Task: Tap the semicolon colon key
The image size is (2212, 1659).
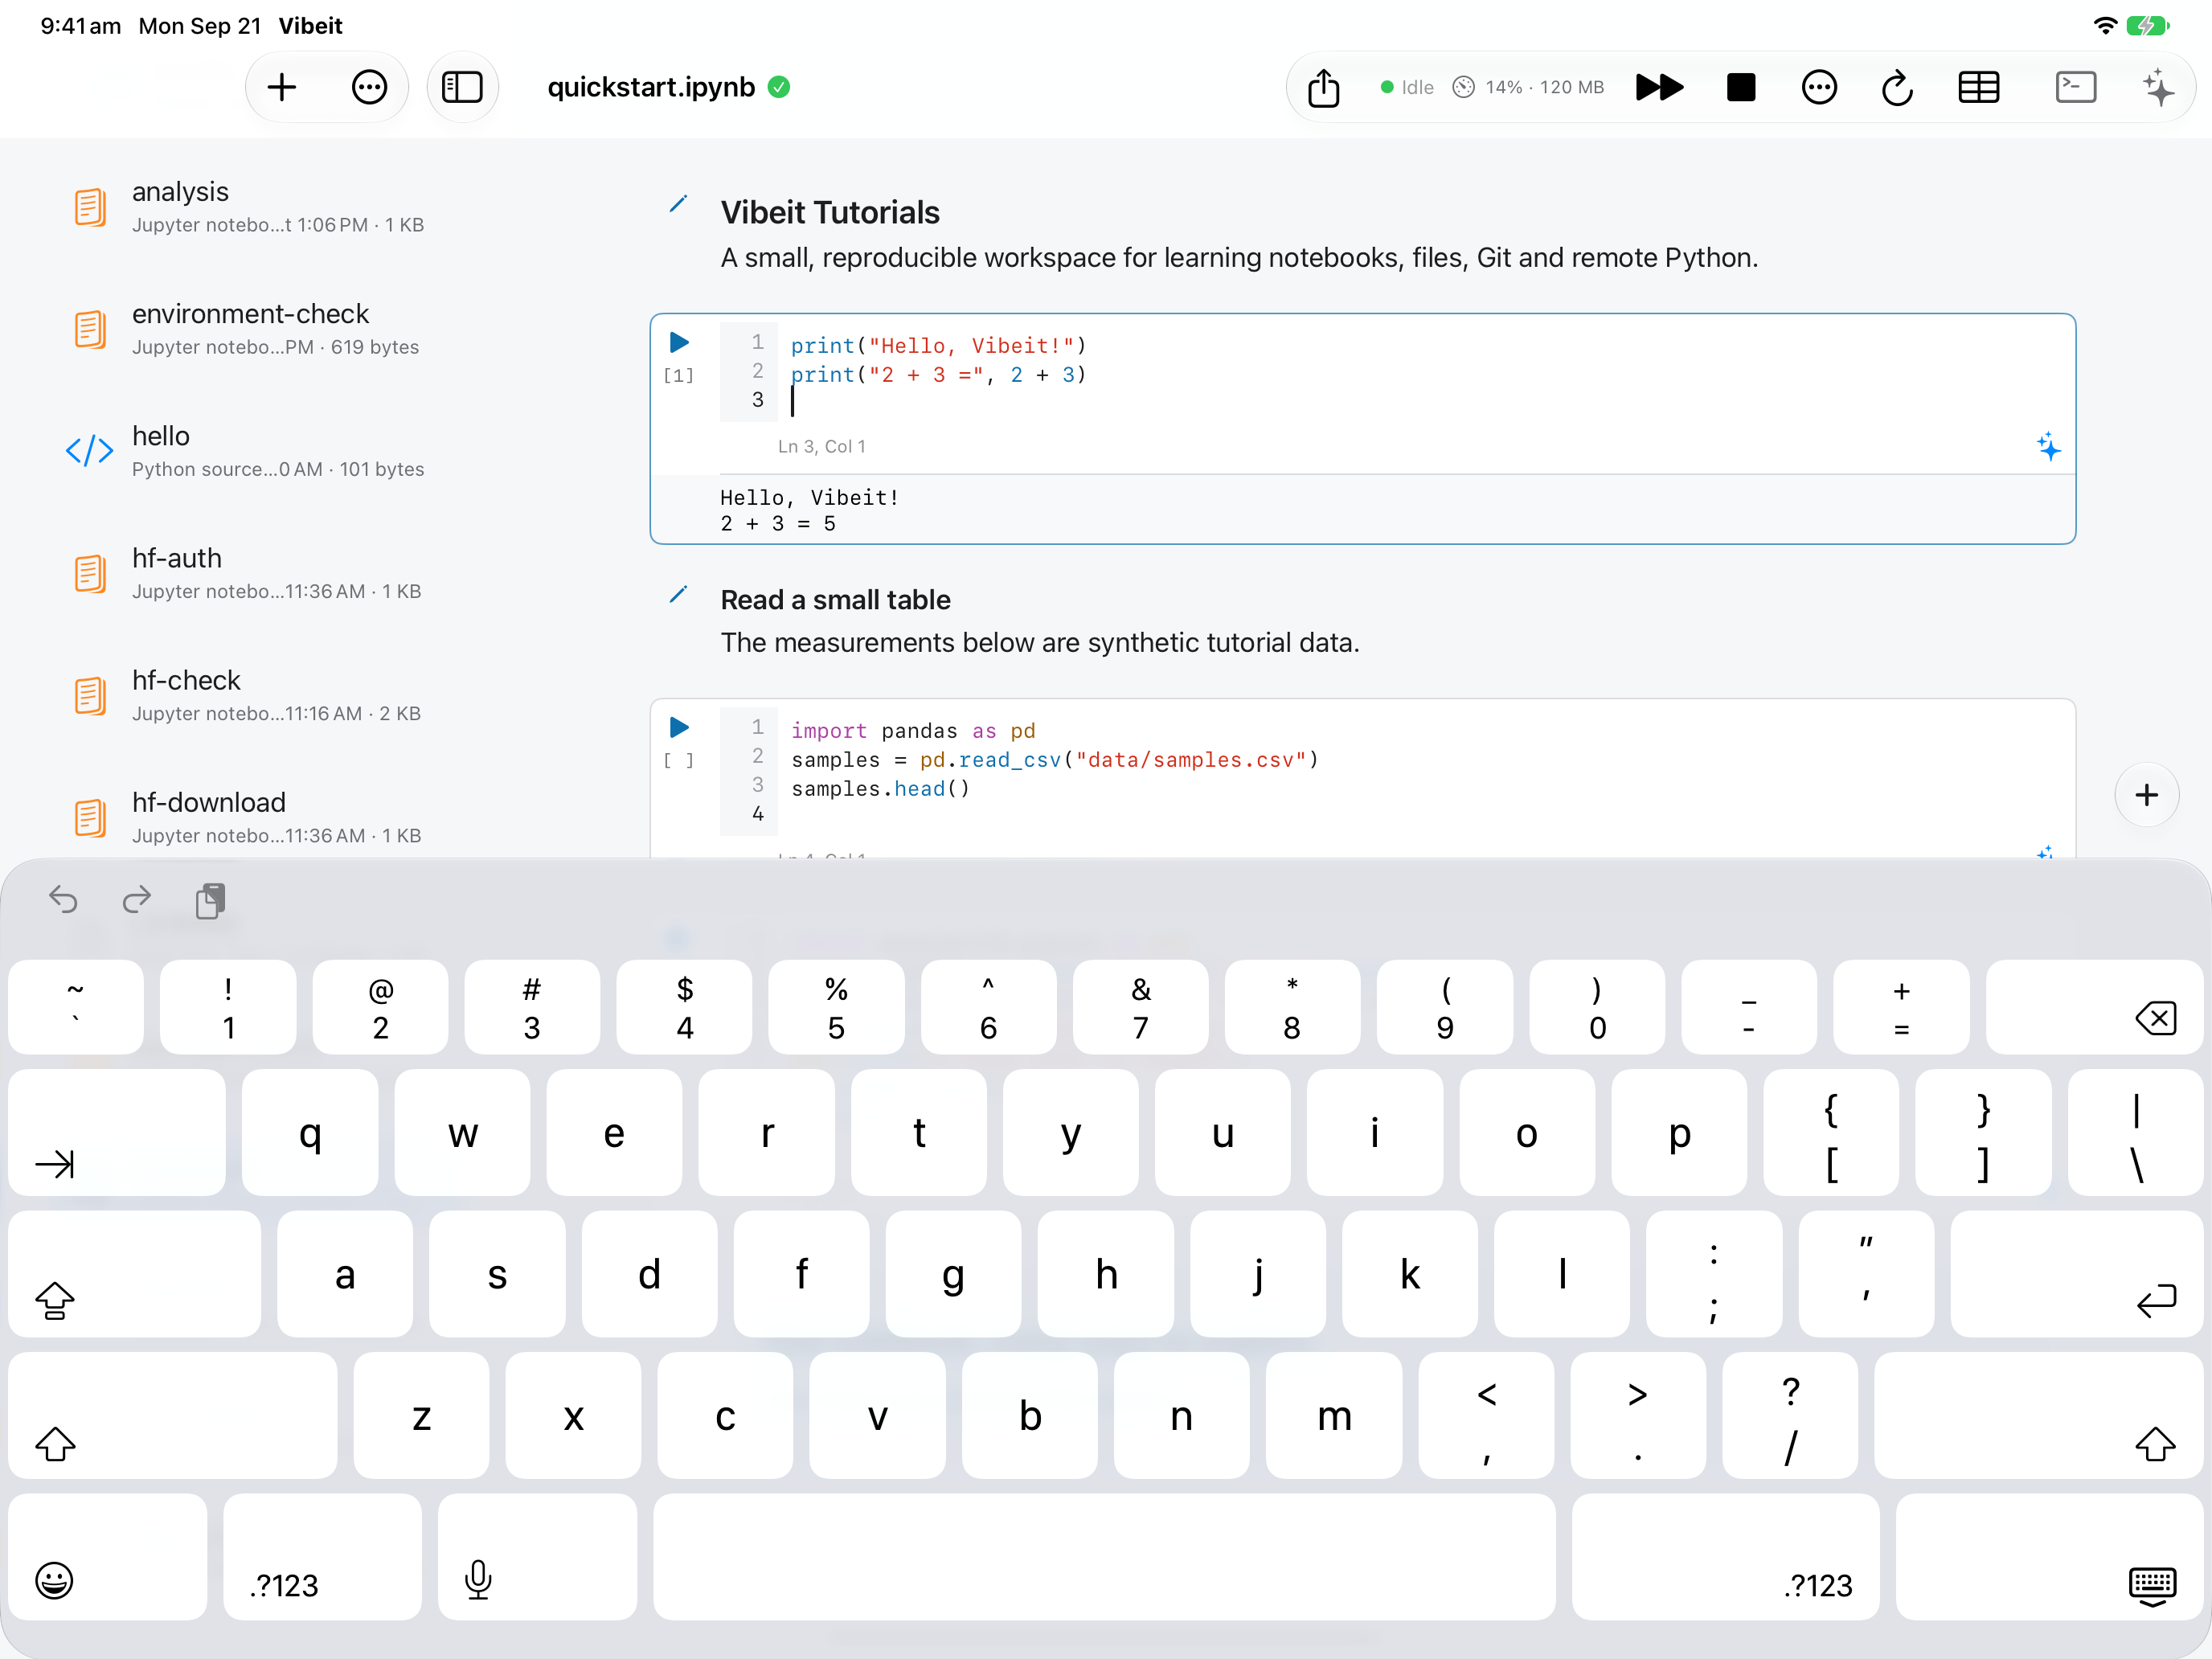Action: pyautogui.click(x=1714, y=1274)
